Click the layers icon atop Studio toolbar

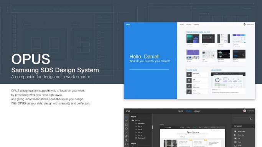click(126, 117)
